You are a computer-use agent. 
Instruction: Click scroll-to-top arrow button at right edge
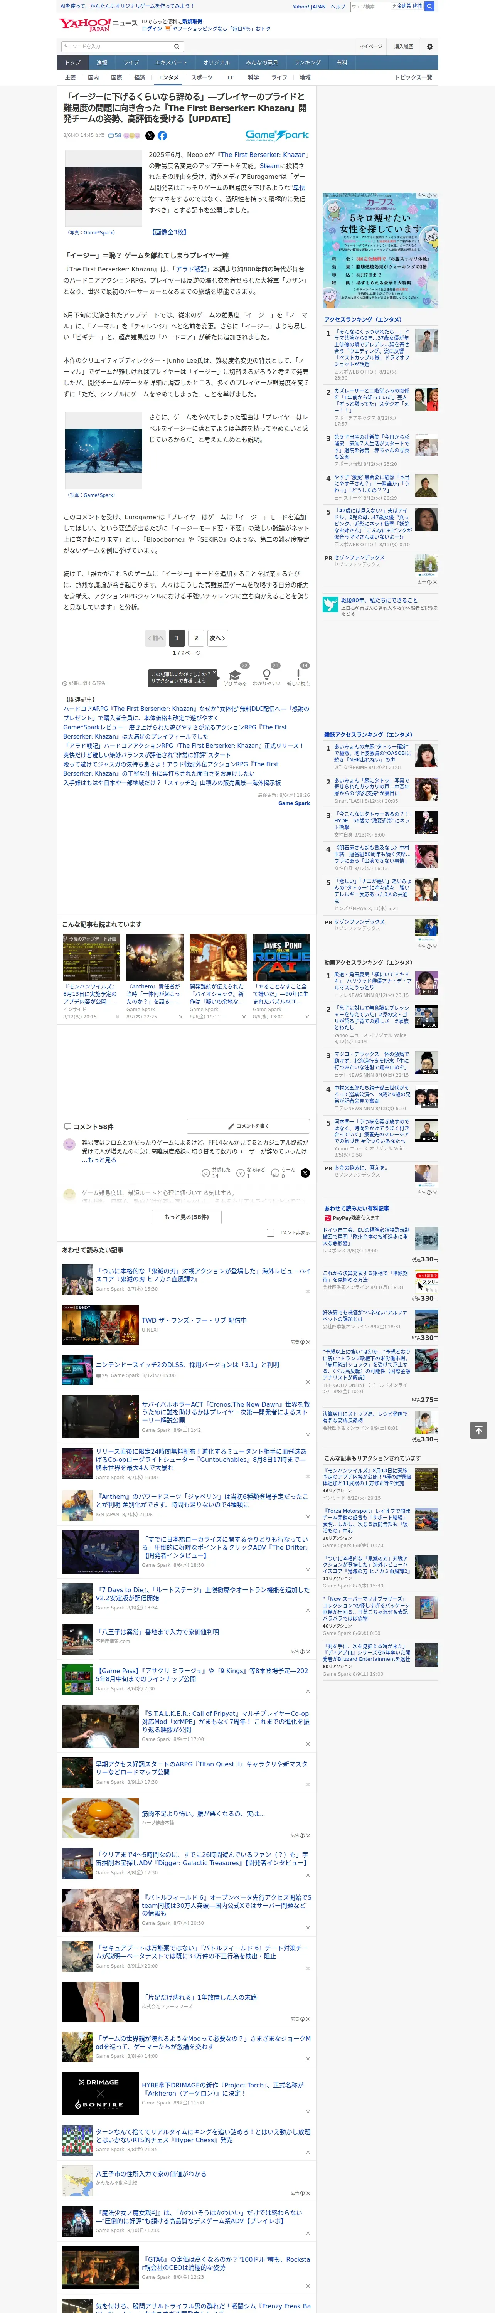pyautogui.click(x=479, y=1430)
